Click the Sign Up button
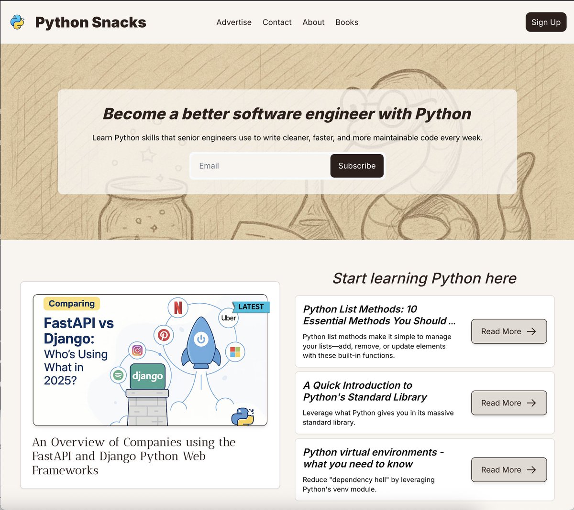The width and height of the screenshot is (574, 510). point(546,22)
